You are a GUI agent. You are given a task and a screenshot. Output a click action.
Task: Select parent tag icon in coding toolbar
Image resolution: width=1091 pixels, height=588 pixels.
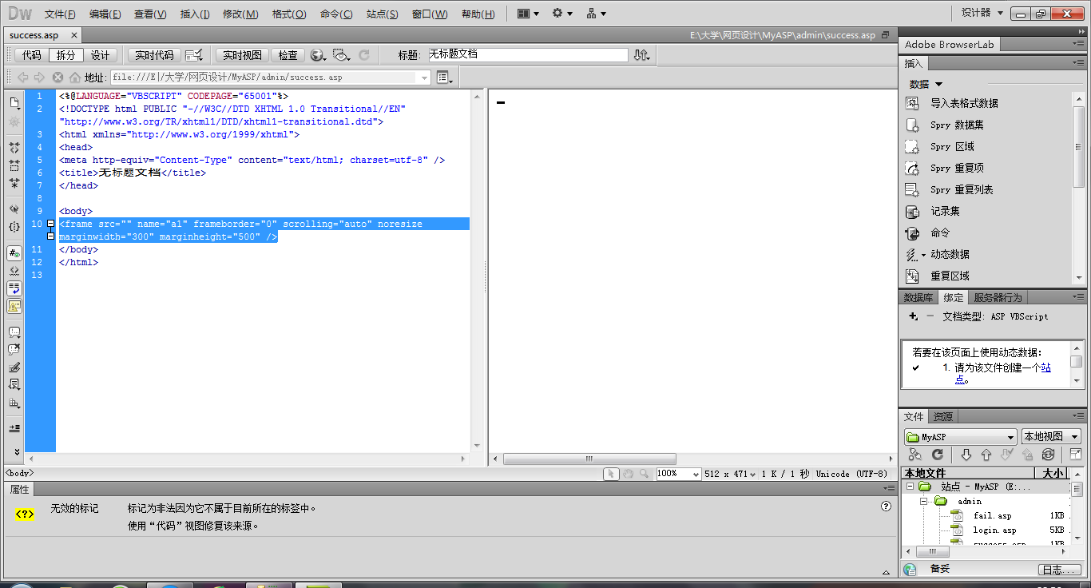tap(14, 209)
